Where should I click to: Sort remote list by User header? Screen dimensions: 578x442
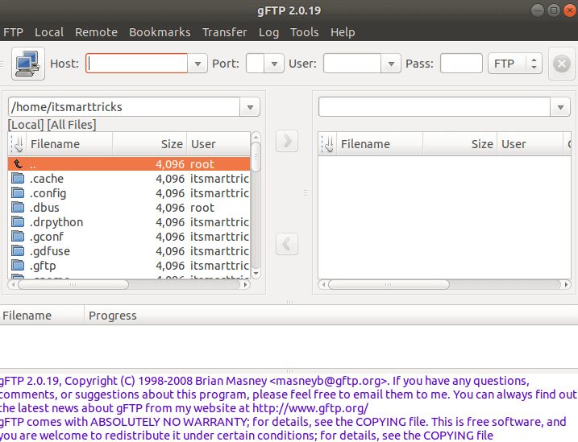click(530, 144)
